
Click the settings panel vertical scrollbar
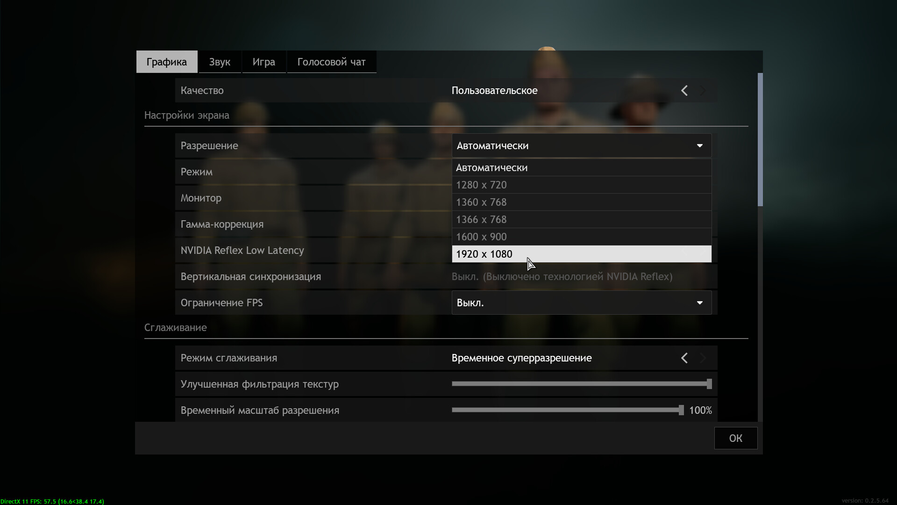[760, 139]
